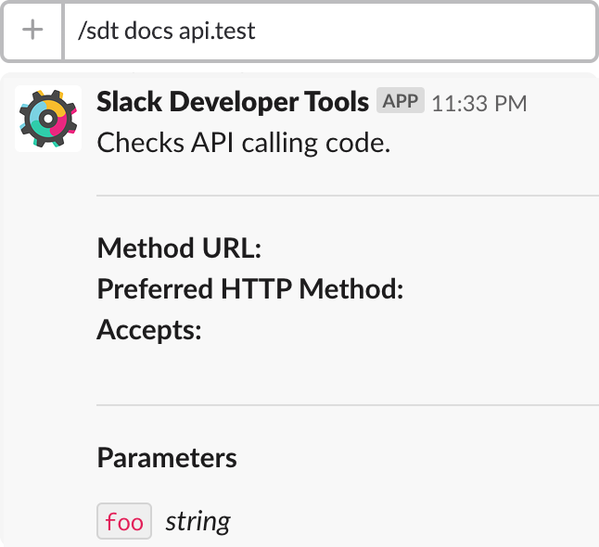599x547 pixels.
Task: Click the italic string type text
Action: click(x=198, y=521)
